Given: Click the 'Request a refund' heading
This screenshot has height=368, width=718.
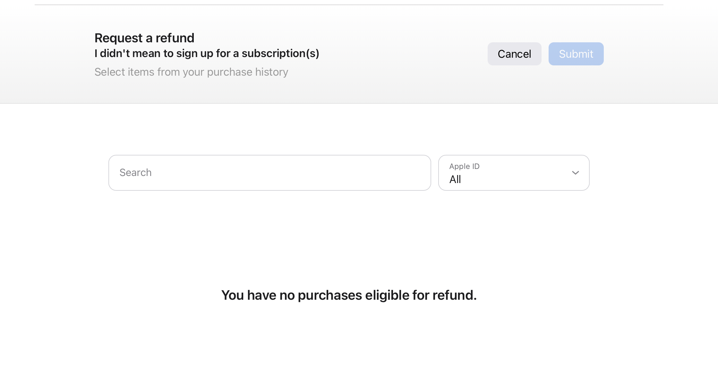Looking at the screenshot, I should pos(144,38).
